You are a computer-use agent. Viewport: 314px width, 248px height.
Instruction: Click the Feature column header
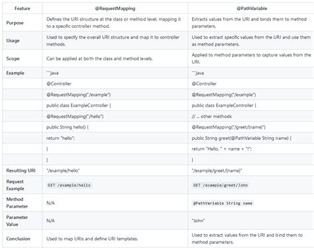[x=23, y=9]
